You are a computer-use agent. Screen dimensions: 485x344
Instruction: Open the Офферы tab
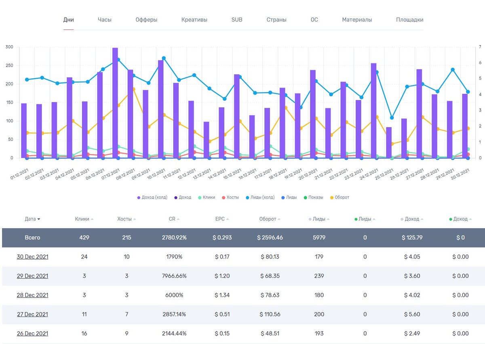click(146, 19)
